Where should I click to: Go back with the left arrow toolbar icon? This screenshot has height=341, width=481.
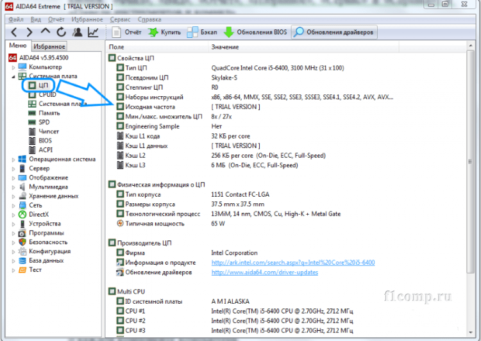[x=14, y=32]
